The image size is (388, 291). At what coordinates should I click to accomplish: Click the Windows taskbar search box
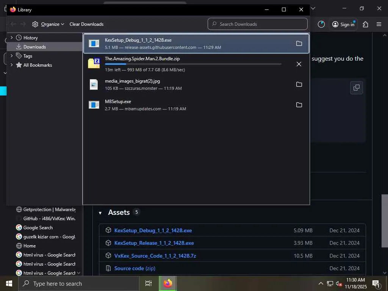(x=79, y=283)
